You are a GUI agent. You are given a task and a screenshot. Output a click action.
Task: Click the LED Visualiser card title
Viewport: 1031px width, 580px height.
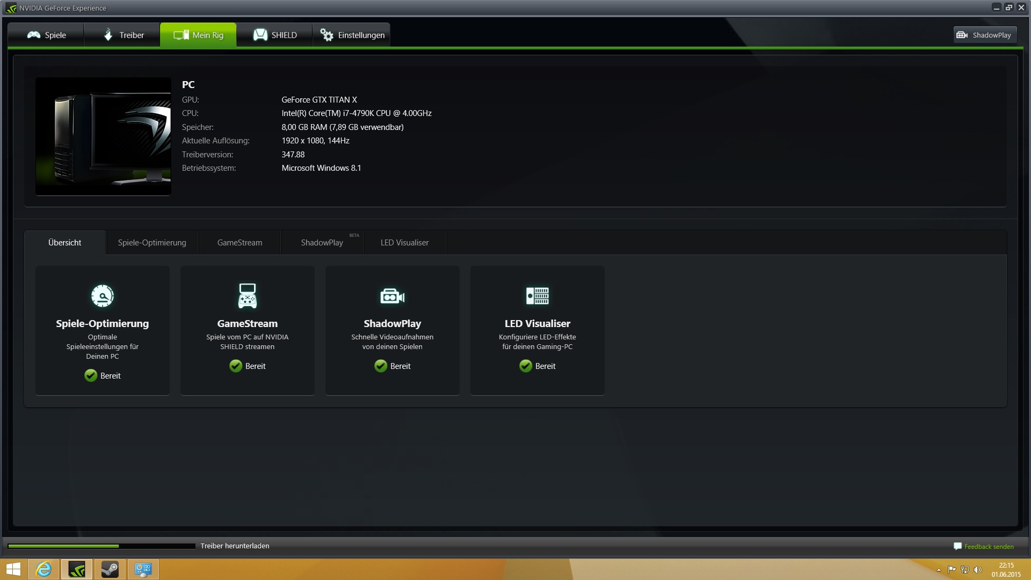click(x=538, y=323)
